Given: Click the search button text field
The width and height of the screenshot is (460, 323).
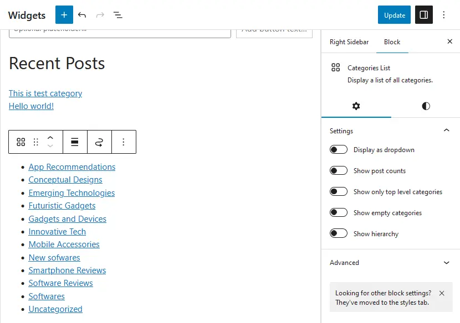Looking at the screenshot, I should 274,33.
